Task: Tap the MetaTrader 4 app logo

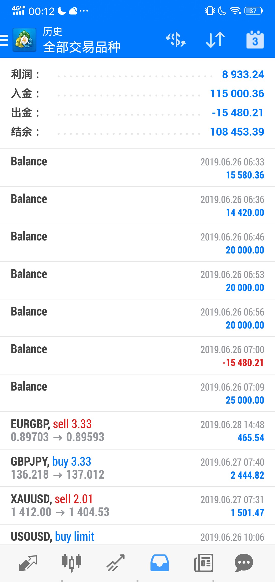Action: [24, 40]
